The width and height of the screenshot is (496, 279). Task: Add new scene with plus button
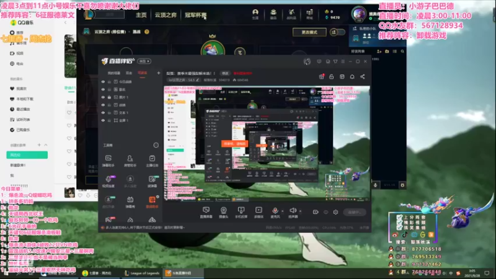point(159,73)
